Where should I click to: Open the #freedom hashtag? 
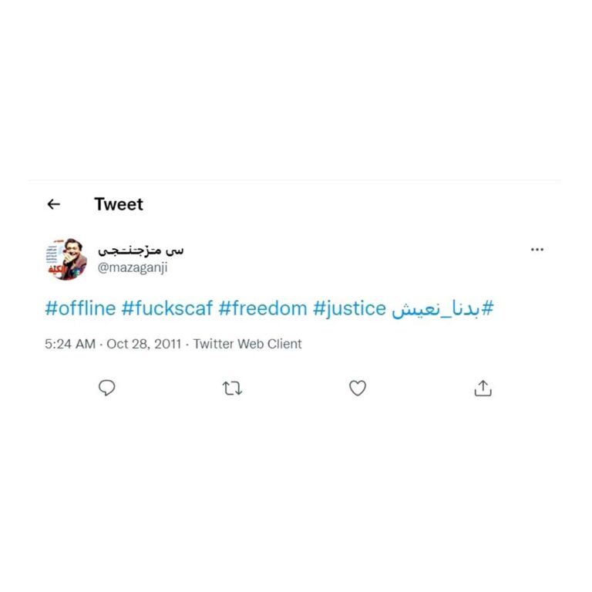(263, 308)
